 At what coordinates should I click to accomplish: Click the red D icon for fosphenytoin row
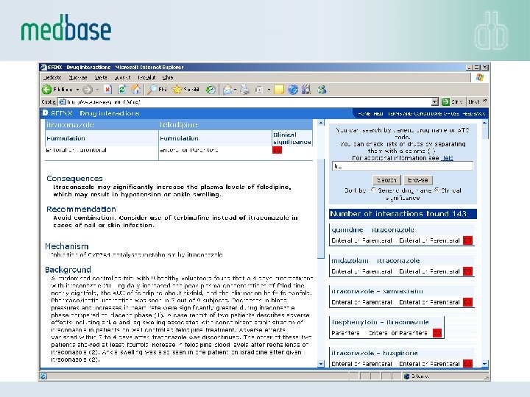437,333
